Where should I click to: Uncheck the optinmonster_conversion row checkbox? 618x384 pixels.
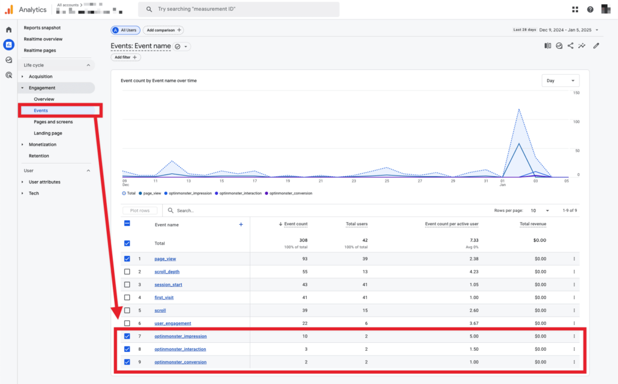[127, 362]
